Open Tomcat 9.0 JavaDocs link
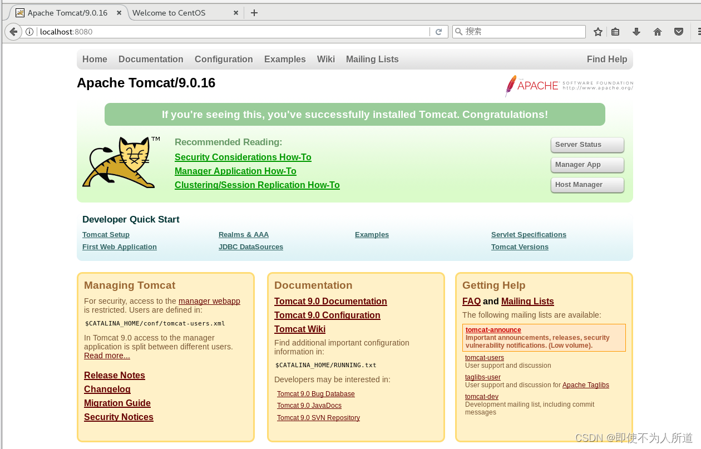 click(x=309, y=406)
